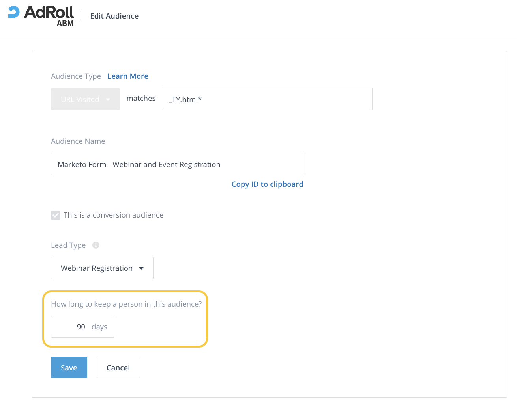Screen dimensions: 517x409
Task: Save the audience settings
Action: 69,368
